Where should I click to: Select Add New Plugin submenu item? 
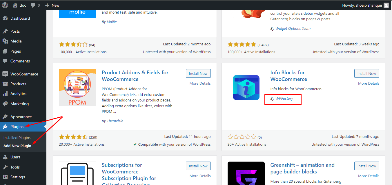tap(17, 146)
